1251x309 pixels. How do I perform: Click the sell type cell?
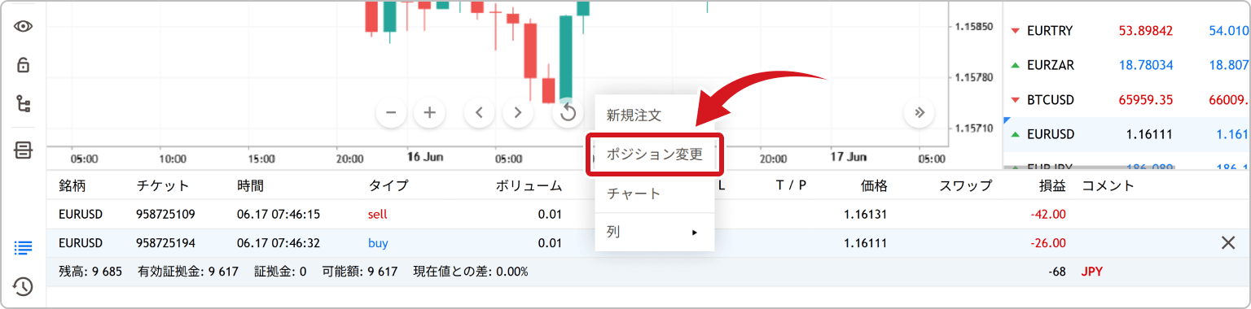click(378, 215)
